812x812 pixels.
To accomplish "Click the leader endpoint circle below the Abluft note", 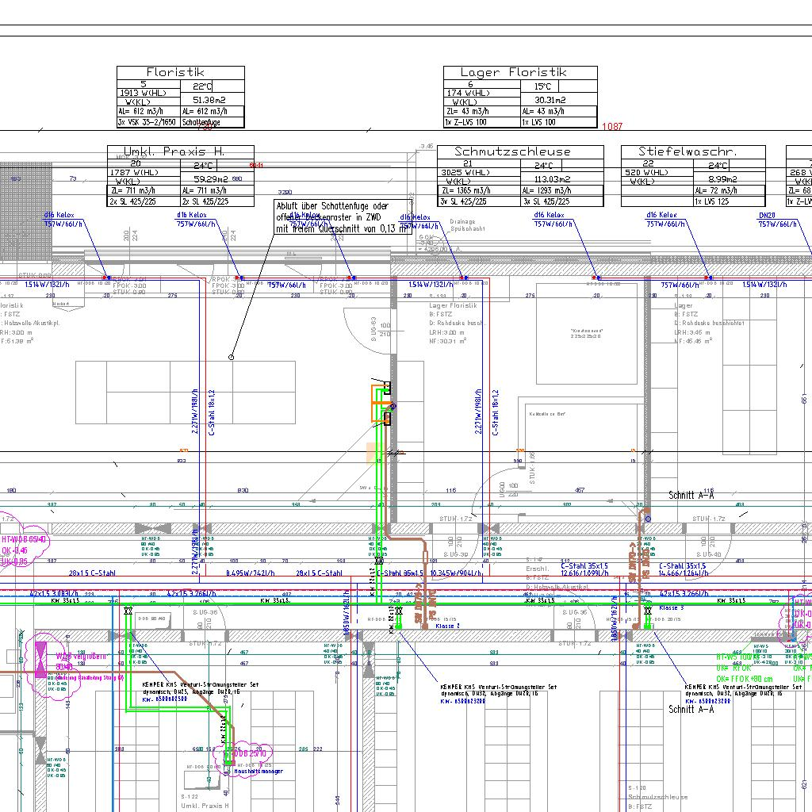I will tap(232, 358).
